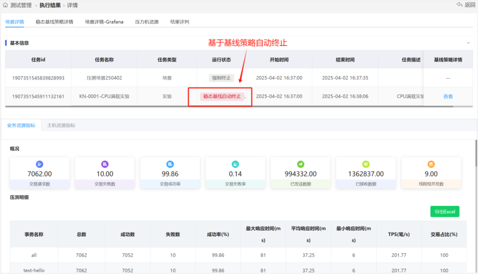Click the 交易成功率 blue icon
The height and width of the screenshot is (274, 478).
[x=170, y=164]
